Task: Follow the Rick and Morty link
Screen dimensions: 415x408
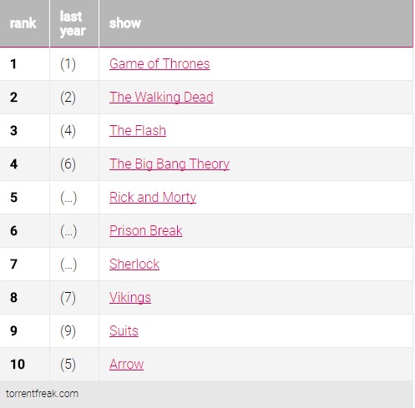Action: click(153, 198)
